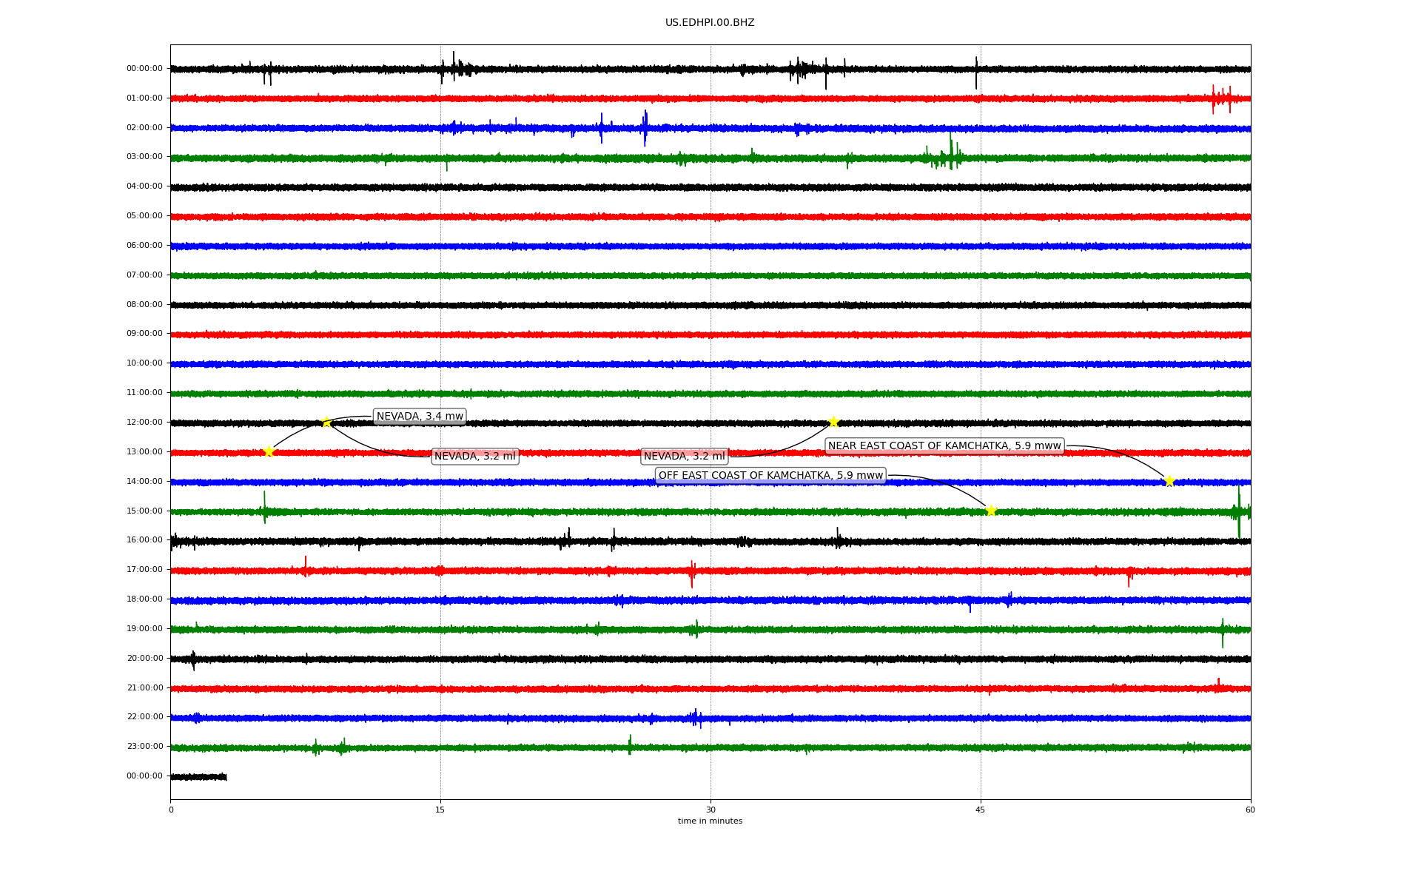Click the 23:00:00 row time label
1421x888 pixels.
click(x=144, y=747)
